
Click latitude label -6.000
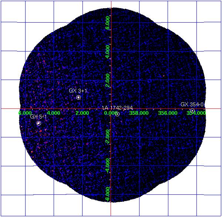coord(108,194)
